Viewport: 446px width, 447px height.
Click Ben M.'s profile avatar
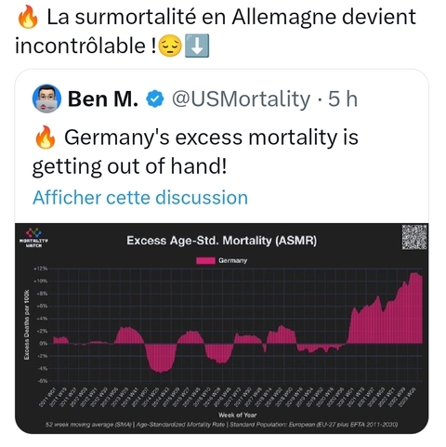(46, 99)
